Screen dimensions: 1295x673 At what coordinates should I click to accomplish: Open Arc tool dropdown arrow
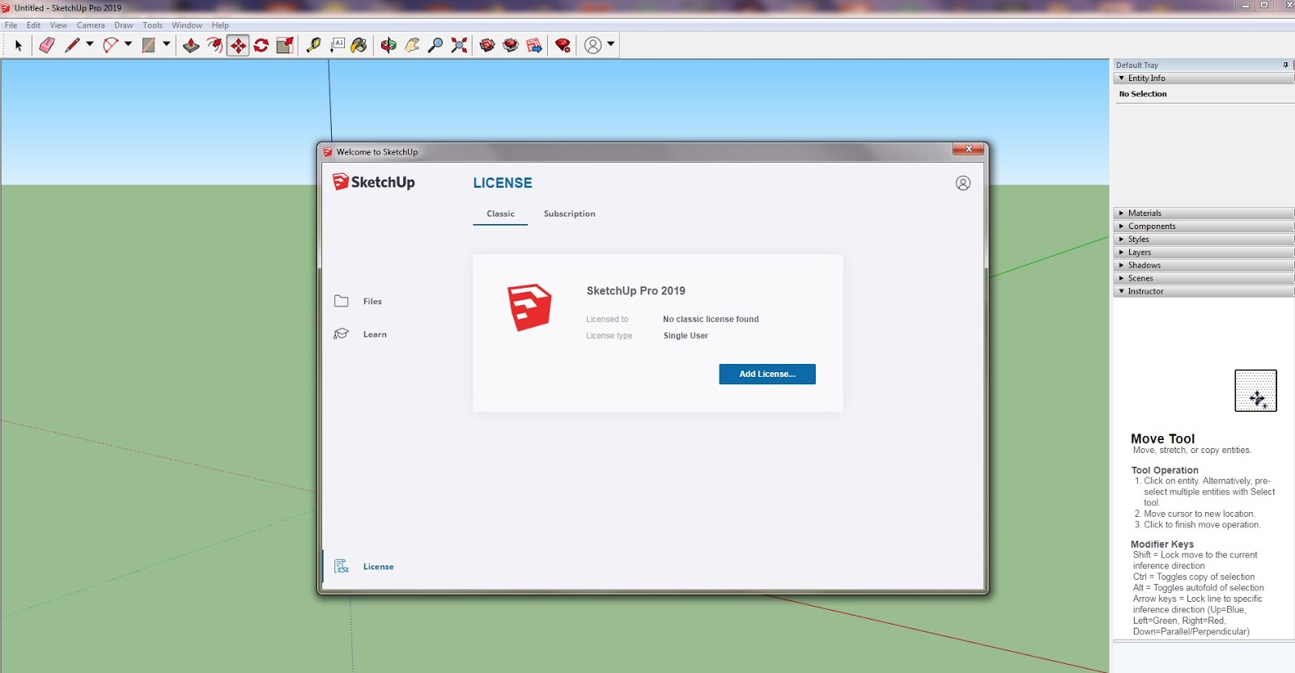click(x=128, y=44)
